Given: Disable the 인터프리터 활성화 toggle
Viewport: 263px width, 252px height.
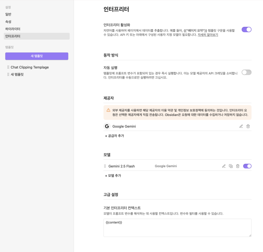Looking at the screenshot, I should coord(246,30).
